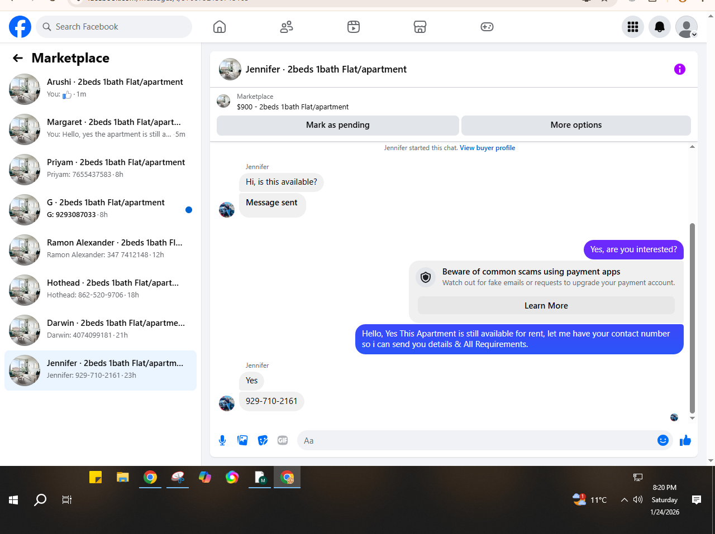
Task: Open the Copilot icon on taskbar
Action: tap(205, 477)
